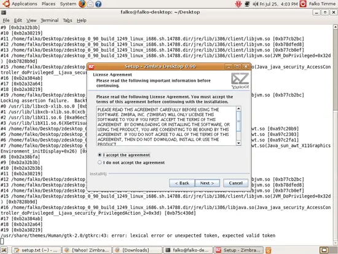Maximize the terminal window

coord(325,12)
